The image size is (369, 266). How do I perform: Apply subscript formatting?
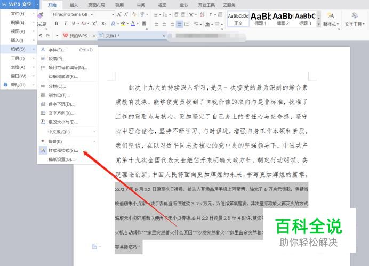(x=103, y=23)
